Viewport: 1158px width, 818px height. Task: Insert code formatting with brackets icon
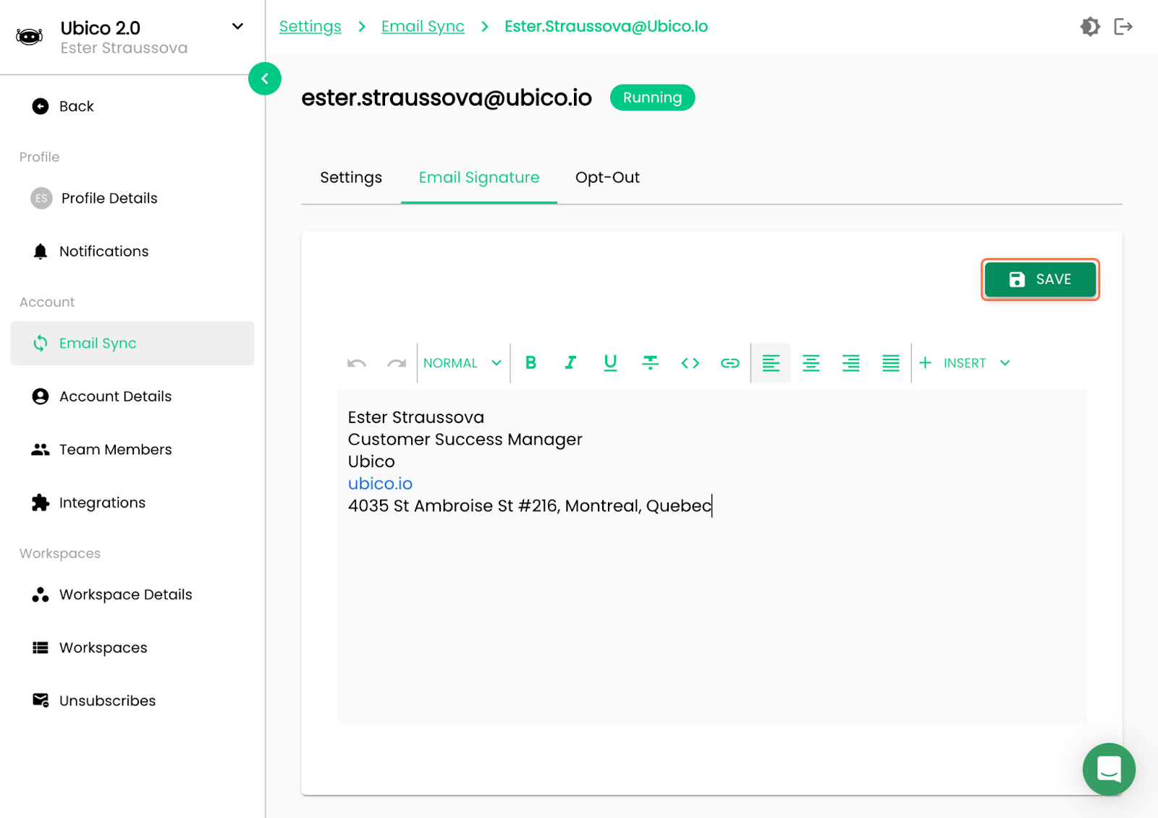click(x=690, y=363)
